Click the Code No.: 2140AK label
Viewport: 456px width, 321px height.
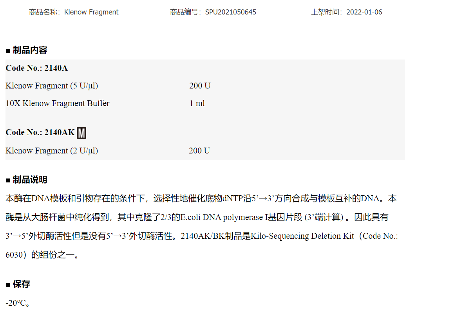40,132
